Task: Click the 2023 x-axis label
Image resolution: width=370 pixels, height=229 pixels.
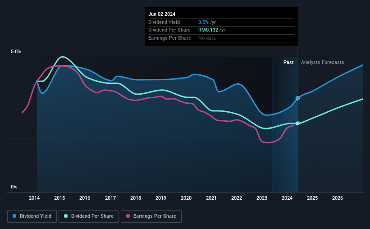Action: coord(262,198)
